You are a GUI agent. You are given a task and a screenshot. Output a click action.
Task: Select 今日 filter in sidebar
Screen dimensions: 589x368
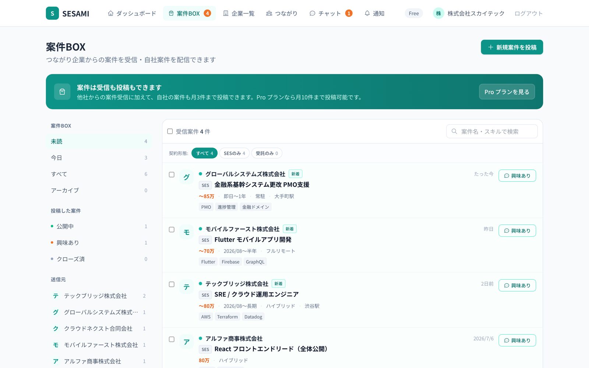[x=99, y=158]
